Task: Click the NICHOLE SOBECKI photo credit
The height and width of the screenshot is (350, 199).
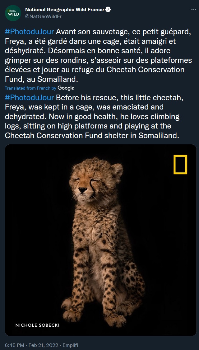Action: [38, 325]
